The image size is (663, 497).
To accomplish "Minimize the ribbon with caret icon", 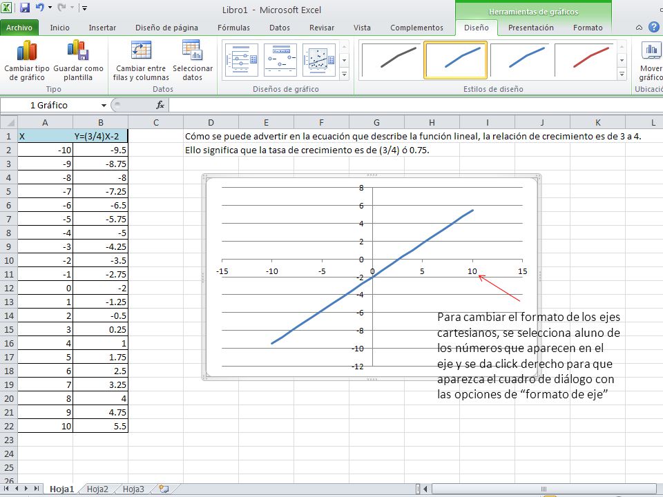I will pos(639,28).
